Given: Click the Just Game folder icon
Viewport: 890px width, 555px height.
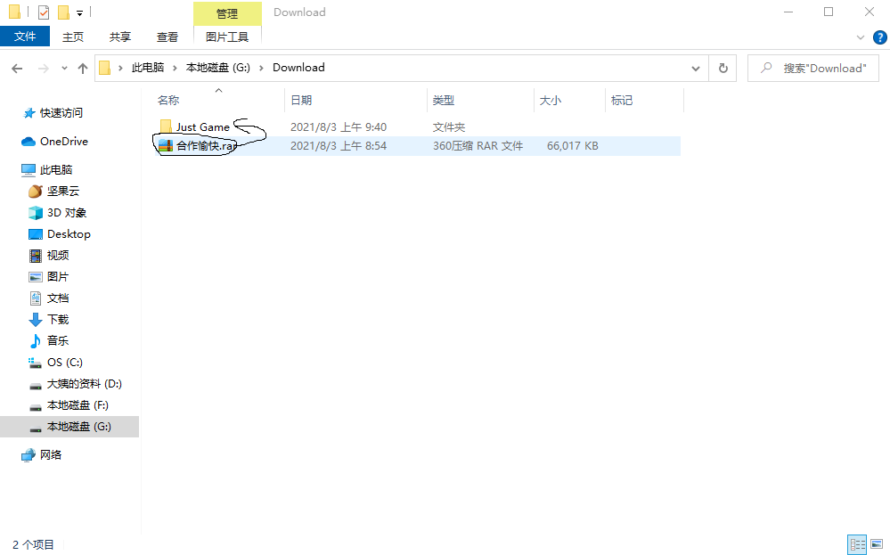Looking at the screenshot, I should tap(166, 127).
